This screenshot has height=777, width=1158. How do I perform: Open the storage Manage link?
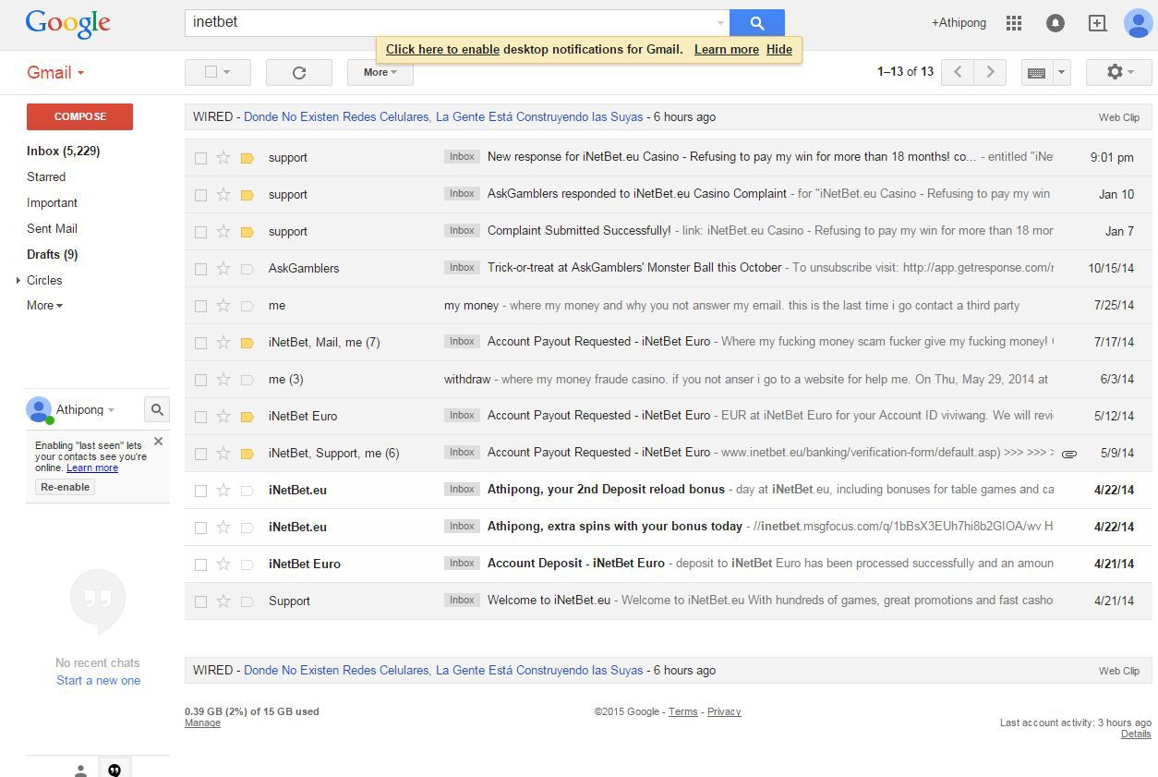pyautogui.click(x=202, y=723)
